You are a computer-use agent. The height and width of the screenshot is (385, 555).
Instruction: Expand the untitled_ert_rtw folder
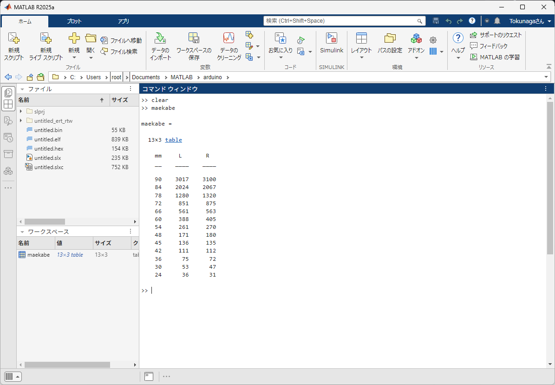coord(21,121)
